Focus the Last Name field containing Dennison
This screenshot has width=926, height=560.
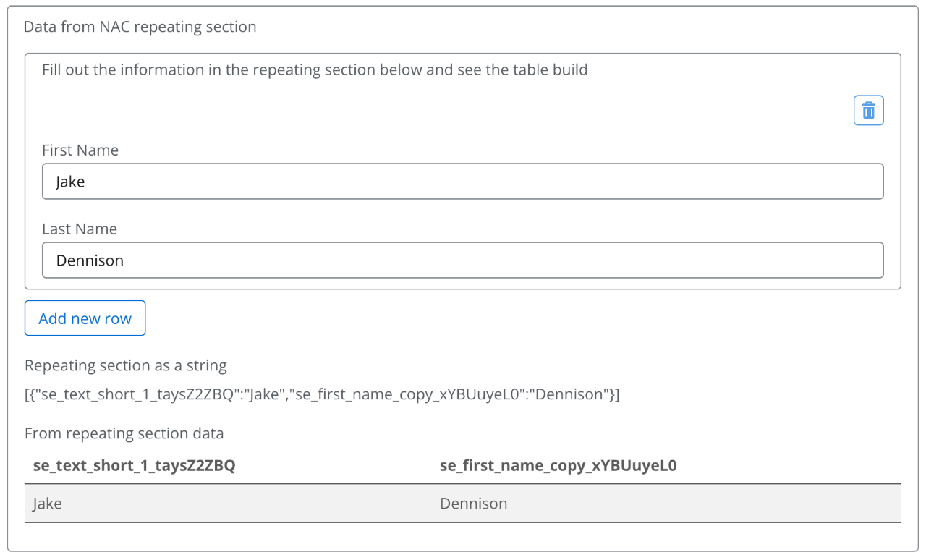tap(462, 260)
